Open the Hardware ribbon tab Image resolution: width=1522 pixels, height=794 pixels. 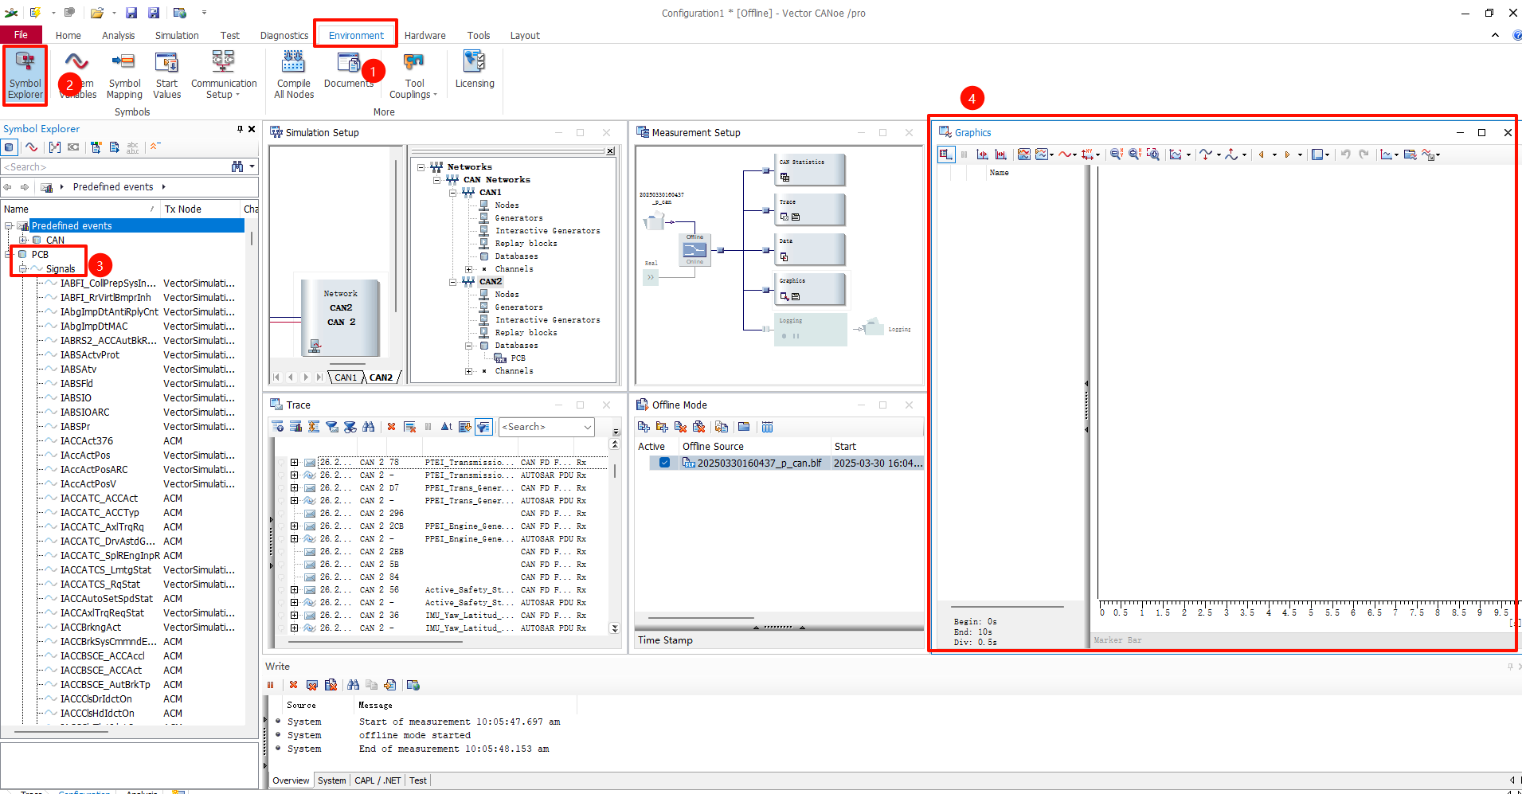pos(425,35)
